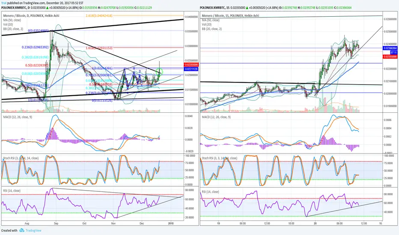399x235 pixels.
Task: Select the RSI (14, close) label on daily chart
Action: pyautogui.click(x=12, y=191)
